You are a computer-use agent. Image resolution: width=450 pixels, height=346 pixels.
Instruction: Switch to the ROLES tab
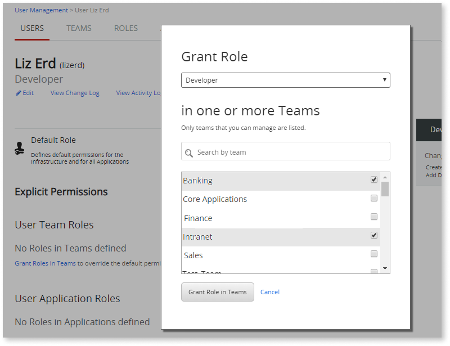point(125,28)
